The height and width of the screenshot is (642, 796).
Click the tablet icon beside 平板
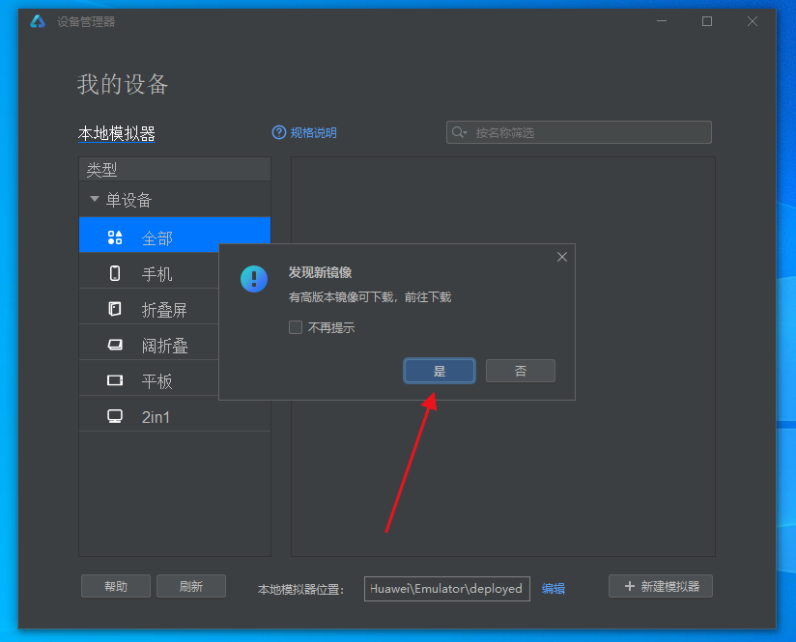[x=115, y=380]
